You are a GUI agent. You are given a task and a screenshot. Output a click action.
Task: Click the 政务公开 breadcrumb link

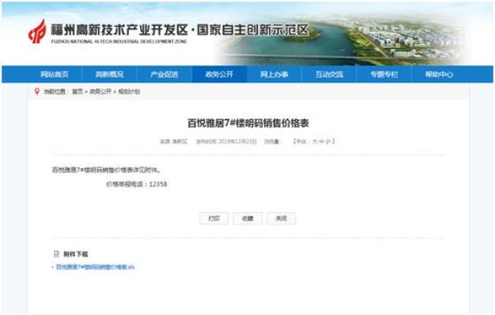pos(101,92)
